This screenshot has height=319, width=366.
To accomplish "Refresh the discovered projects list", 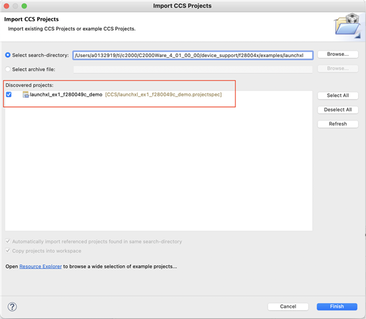I will point(338,124).
